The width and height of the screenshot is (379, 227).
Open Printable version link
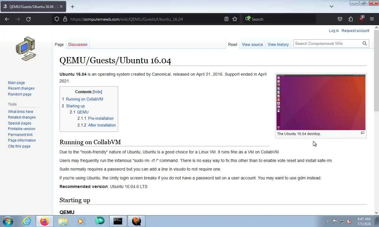pyautogui.click(x=21, y=129)
